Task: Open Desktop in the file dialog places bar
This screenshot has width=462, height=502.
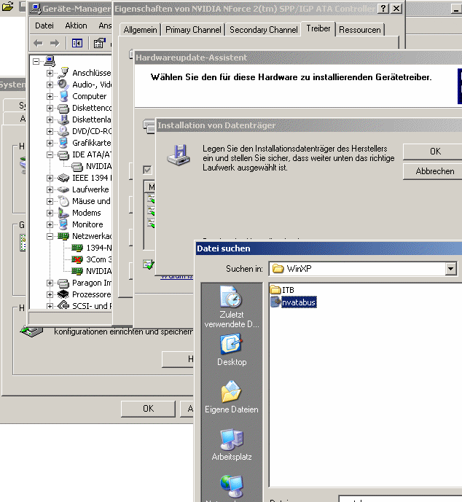Action: pos(232,350)
